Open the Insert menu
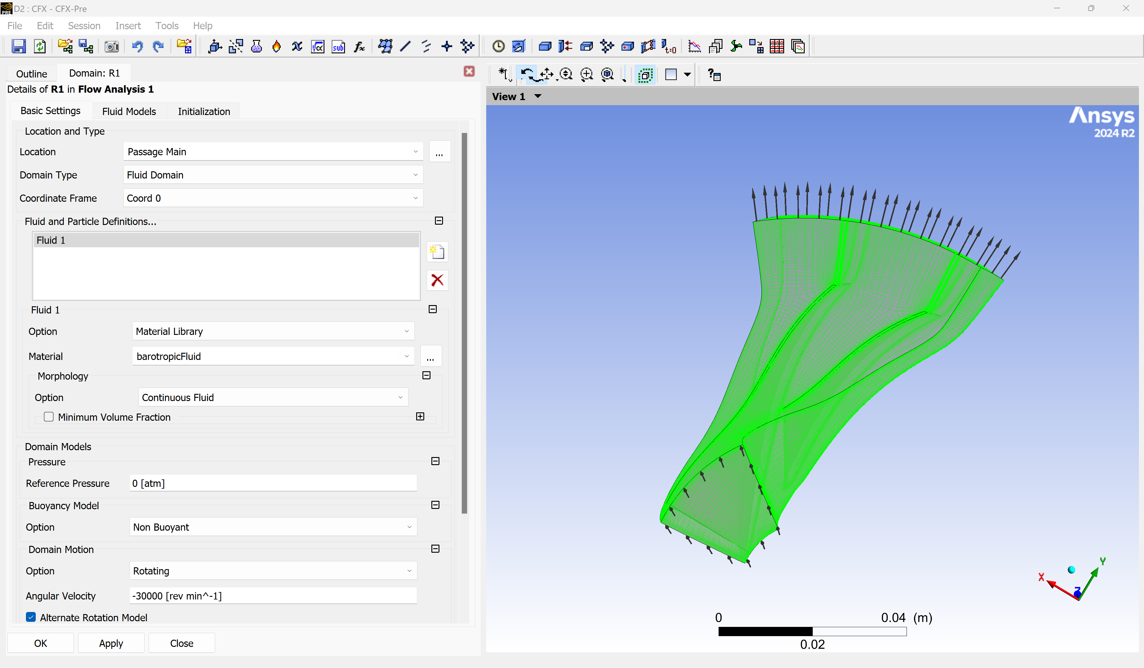1144x668 pixels. (x=128, y=26)
